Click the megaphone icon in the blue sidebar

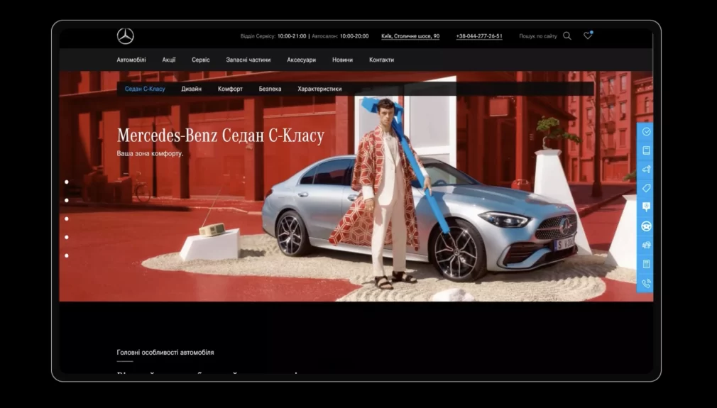(646, 169)
